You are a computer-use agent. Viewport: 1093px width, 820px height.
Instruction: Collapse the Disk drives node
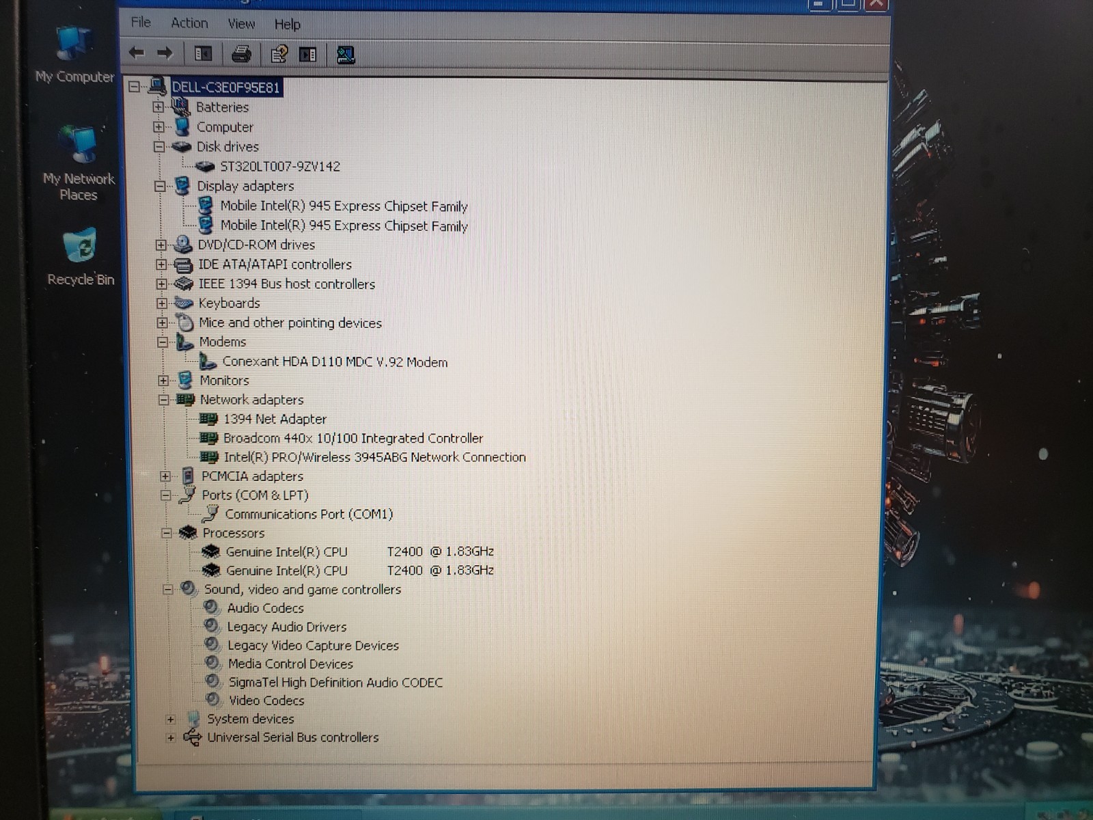pyautogui.click(x=158, y=146)
